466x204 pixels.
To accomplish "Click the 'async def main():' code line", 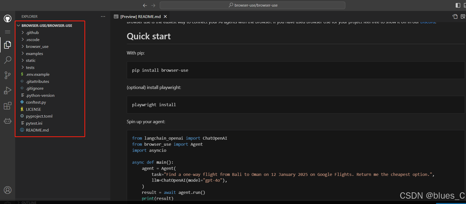I will pos(153,162).
